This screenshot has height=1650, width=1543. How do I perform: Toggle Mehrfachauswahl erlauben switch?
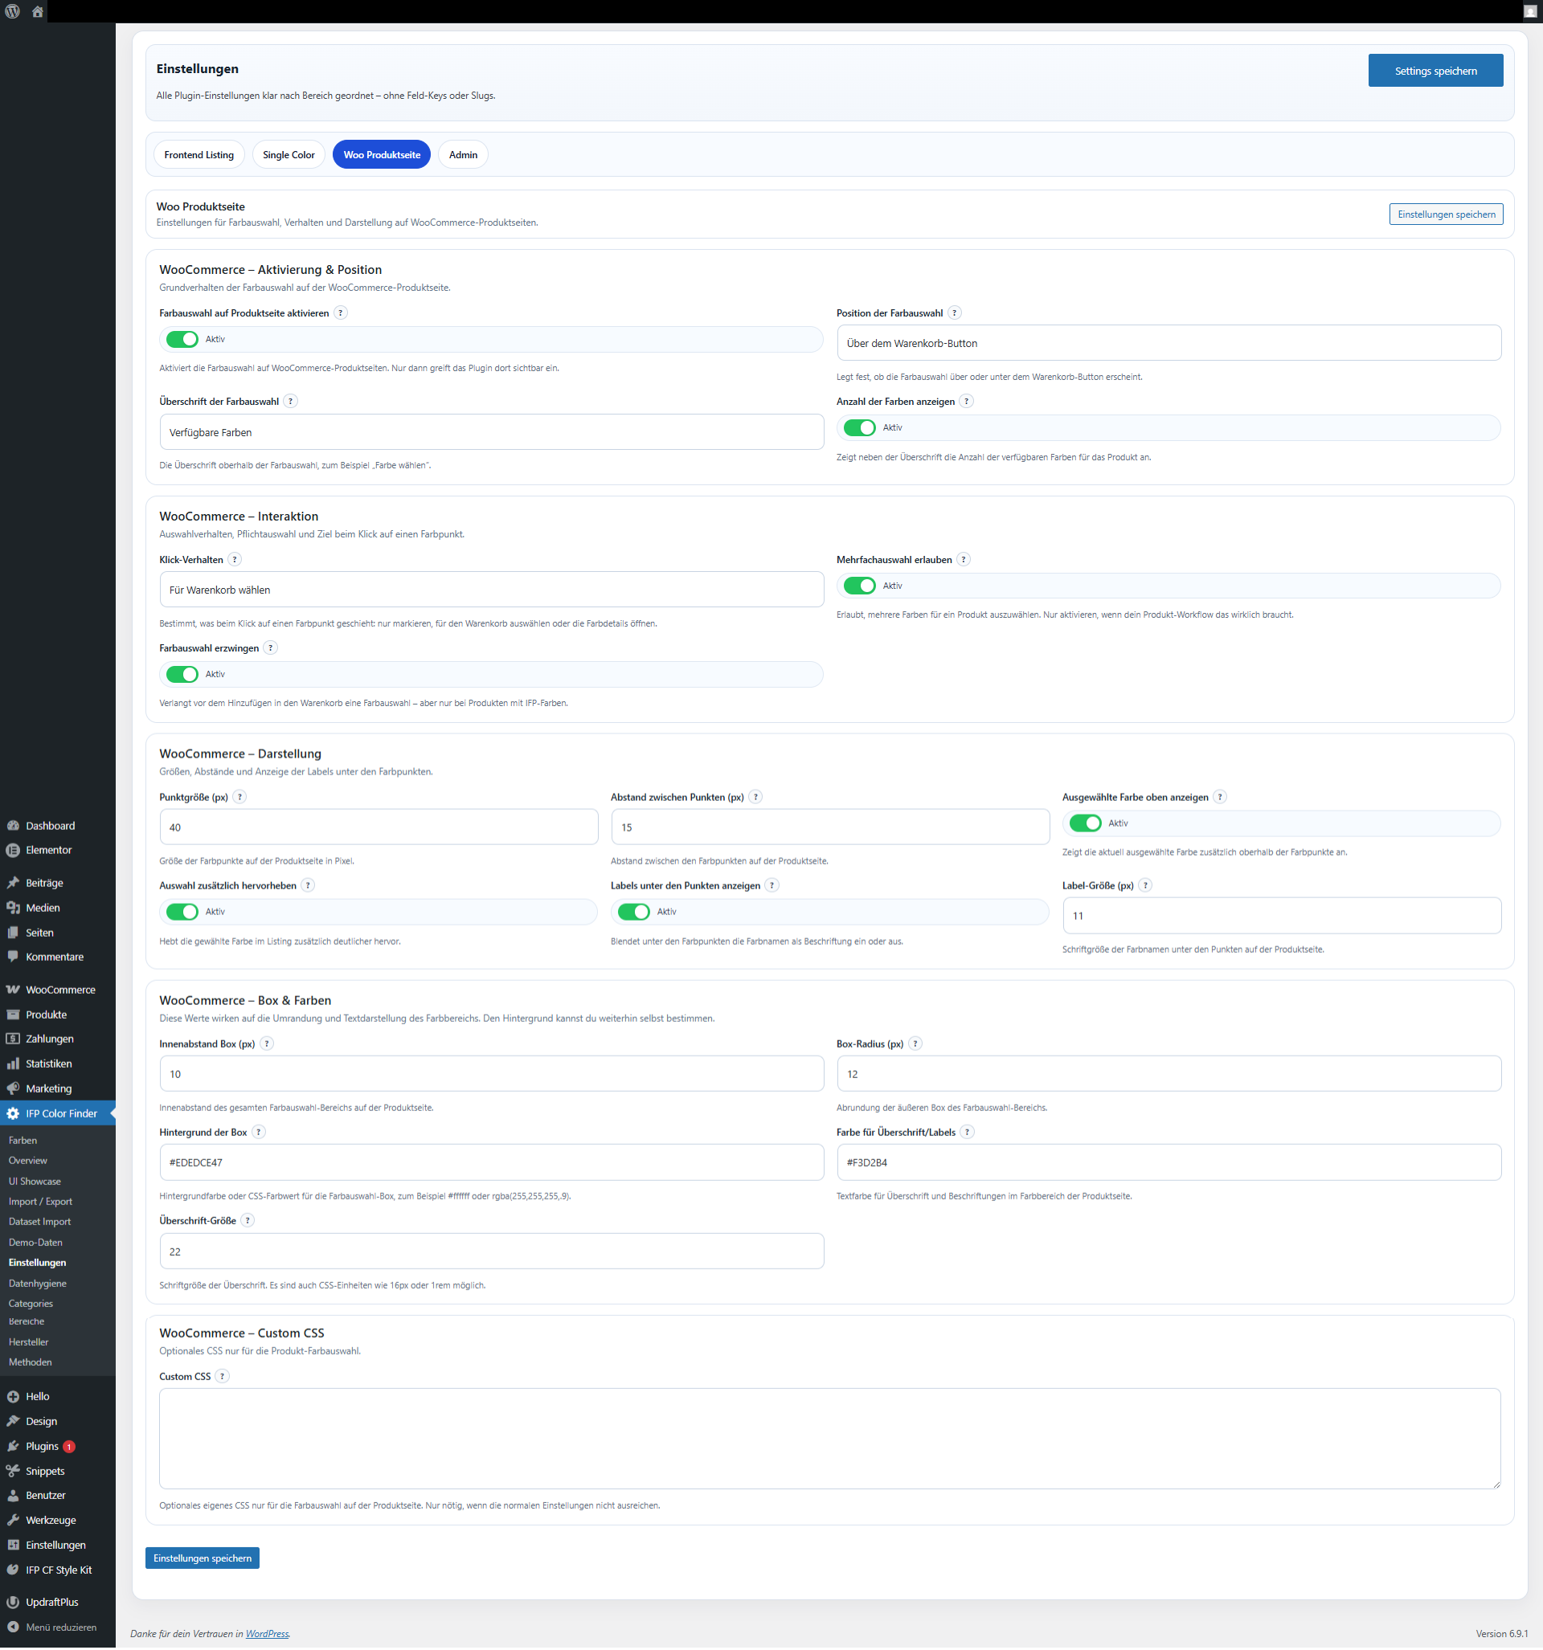859,585
